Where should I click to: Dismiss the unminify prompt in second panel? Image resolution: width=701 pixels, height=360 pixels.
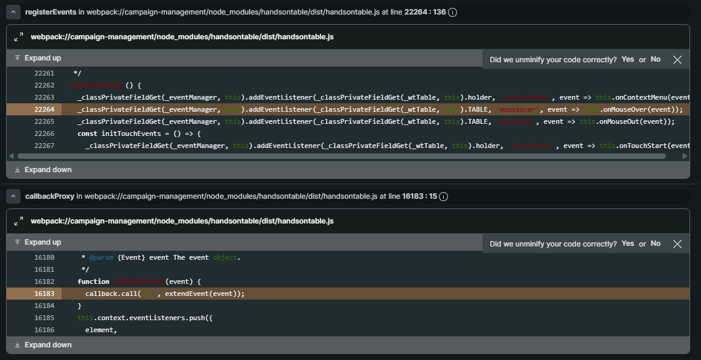pos(677,243)
